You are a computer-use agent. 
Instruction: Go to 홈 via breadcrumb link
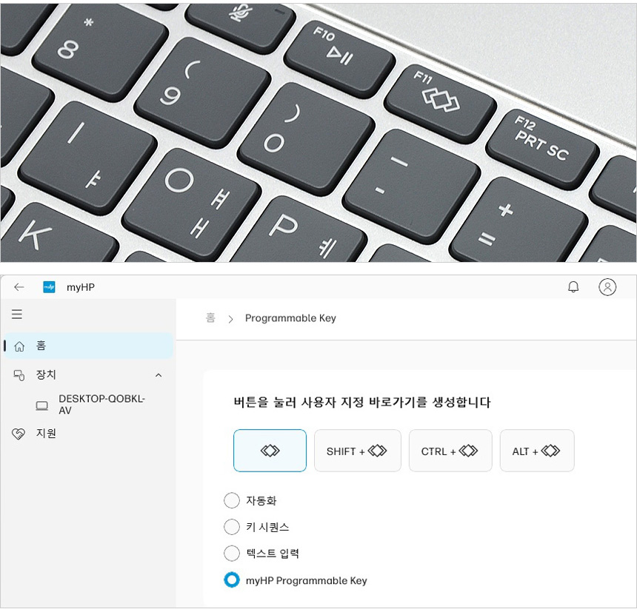point(210,317)
